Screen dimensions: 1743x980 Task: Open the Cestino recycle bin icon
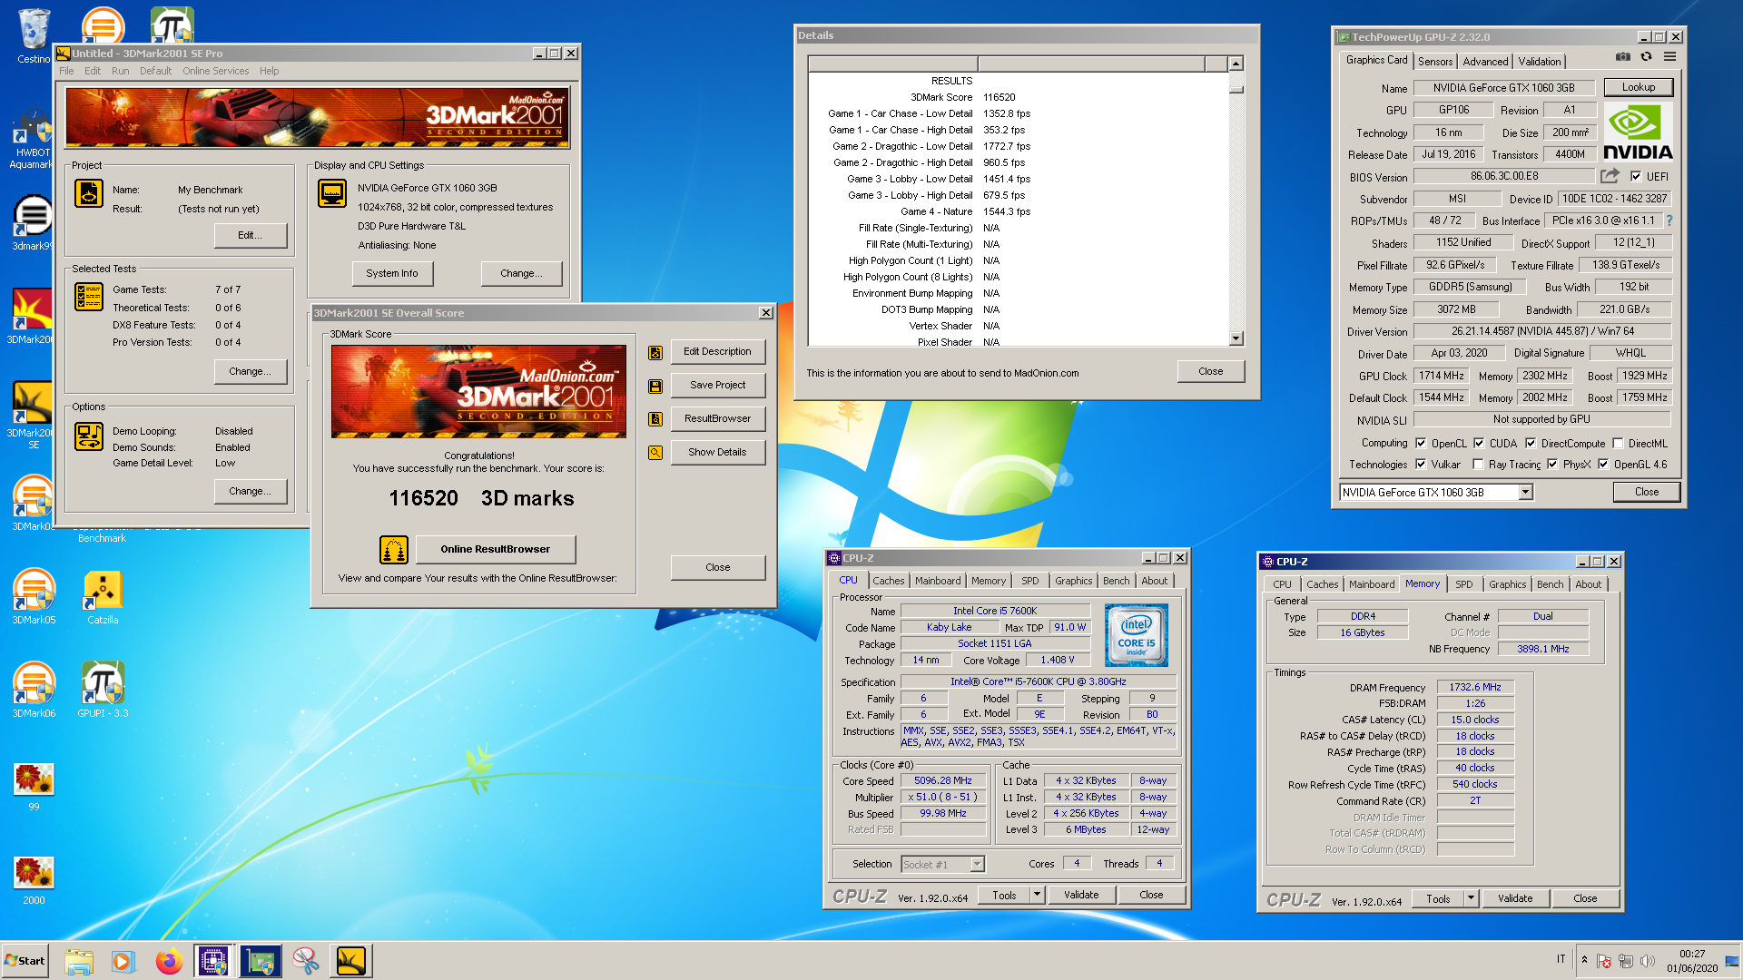click(34, 36)
